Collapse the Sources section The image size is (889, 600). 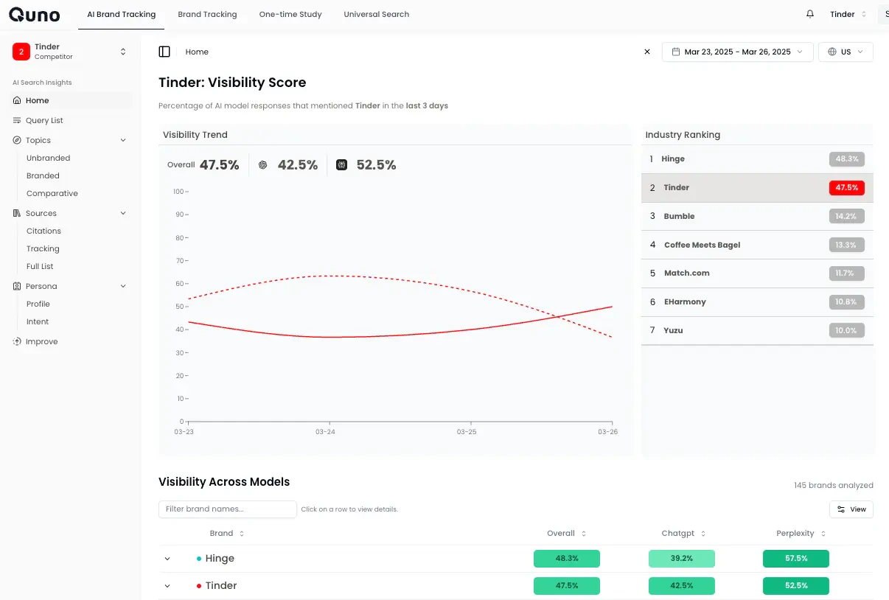123,213
